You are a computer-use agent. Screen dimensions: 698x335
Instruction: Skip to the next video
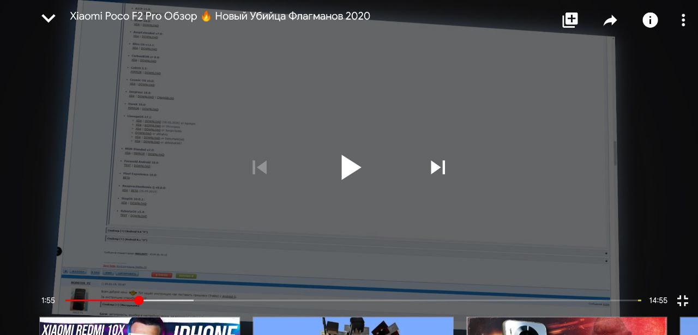pos(438,167)
